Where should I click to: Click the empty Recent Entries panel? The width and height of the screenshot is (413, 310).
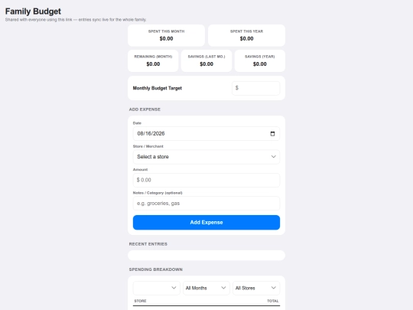[206, 256]
